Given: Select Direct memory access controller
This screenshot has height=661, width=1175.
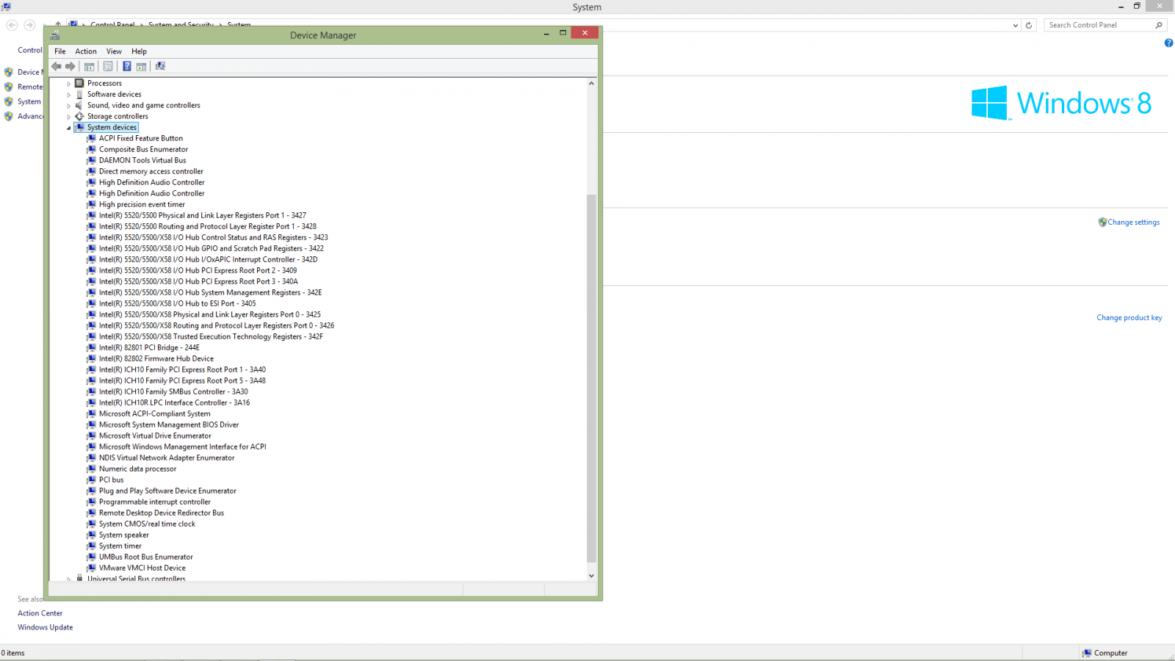Looking at the screenshot, I should click(151, 171).
